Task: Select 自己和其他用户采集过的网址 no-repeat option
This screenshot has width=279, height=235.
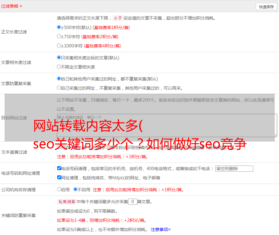Action: (59, 79)
